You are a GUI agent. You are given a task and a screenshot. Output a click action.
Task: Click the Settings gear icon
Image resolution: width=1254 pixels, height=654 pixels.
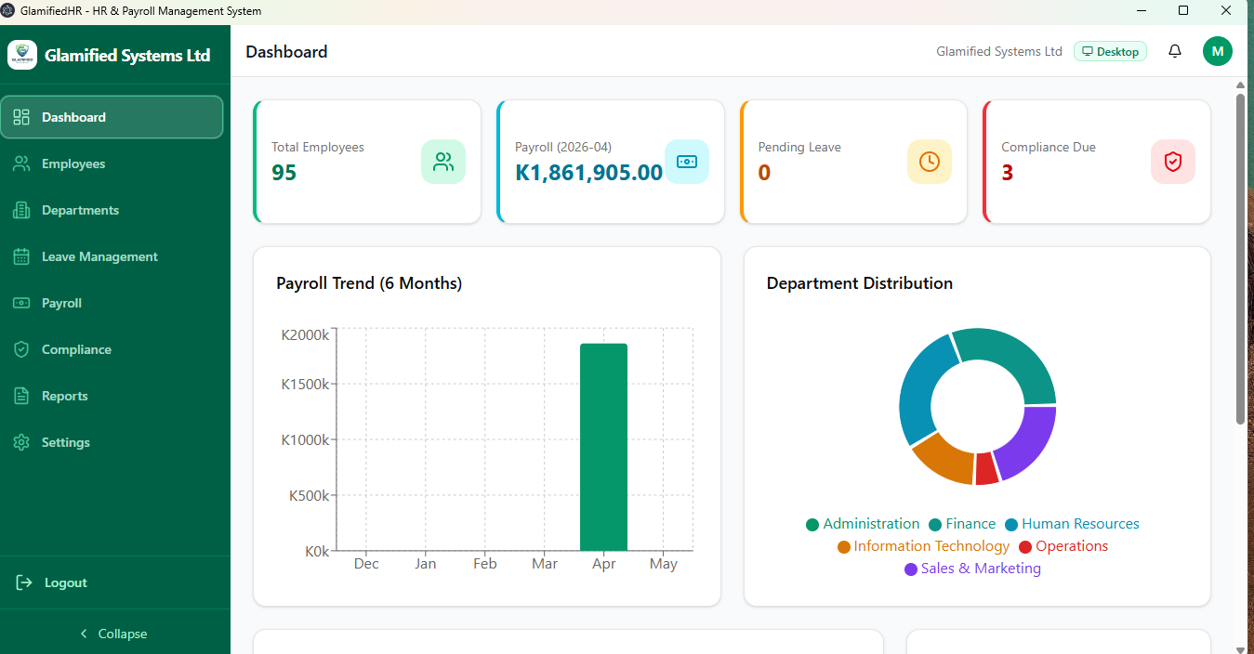(21, 442)
